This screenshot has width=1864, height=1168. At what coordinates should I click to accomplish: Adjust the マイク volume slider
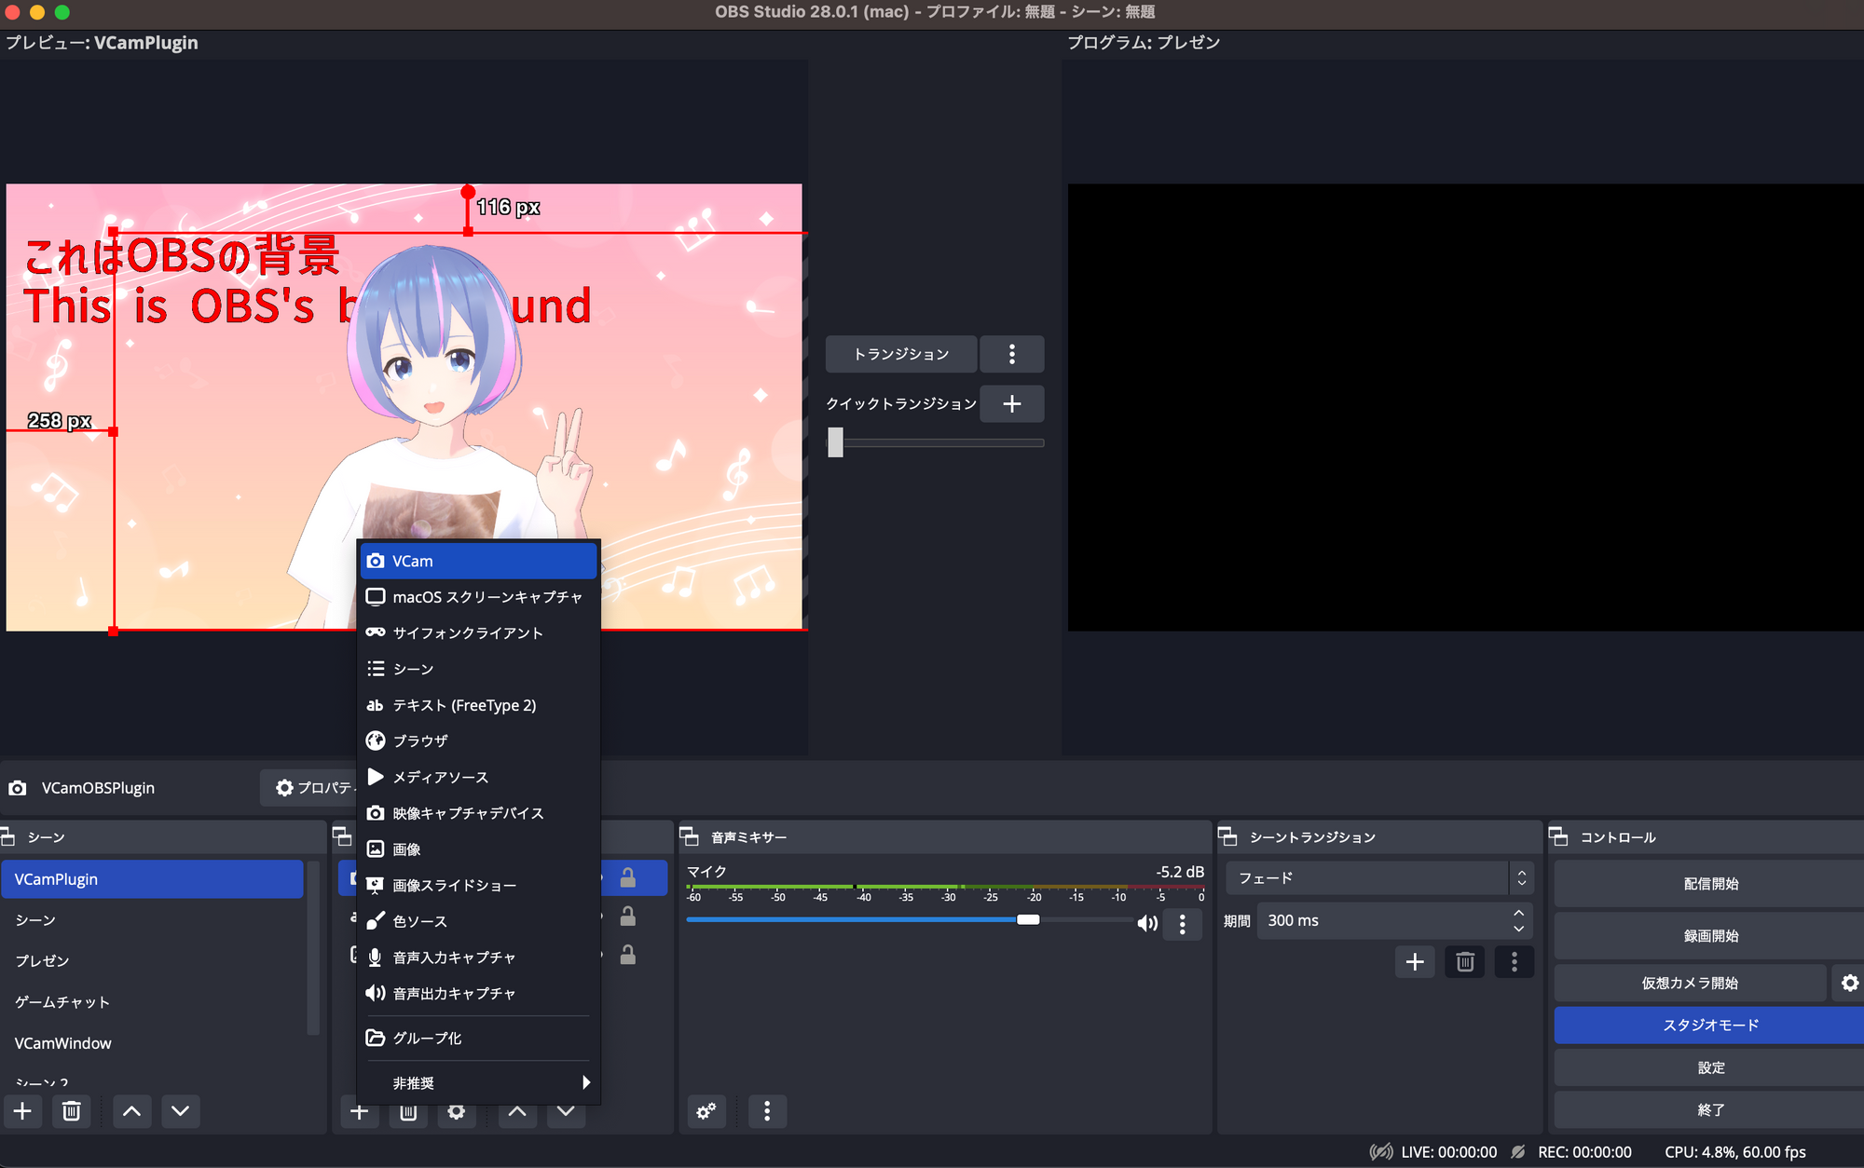1028,920
